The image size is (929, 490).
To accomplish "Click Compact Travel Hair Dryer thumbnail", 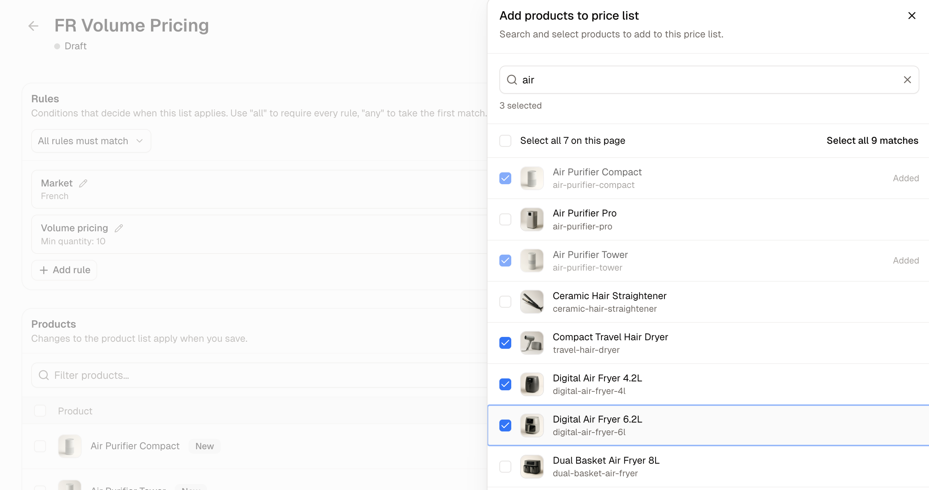I will [532, 343].
